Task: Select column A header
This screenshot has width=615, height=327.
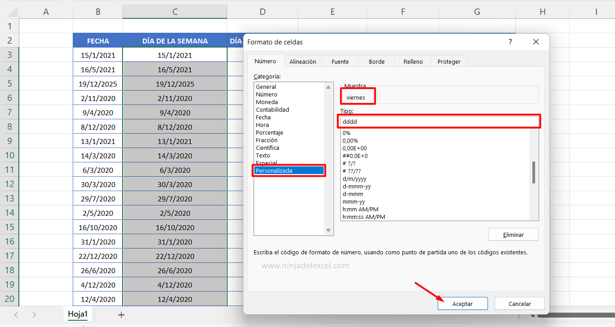Action: (46, 12)
